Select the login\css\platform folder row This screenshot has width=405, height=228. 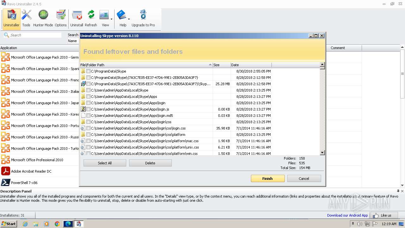[x=176, y=135]
